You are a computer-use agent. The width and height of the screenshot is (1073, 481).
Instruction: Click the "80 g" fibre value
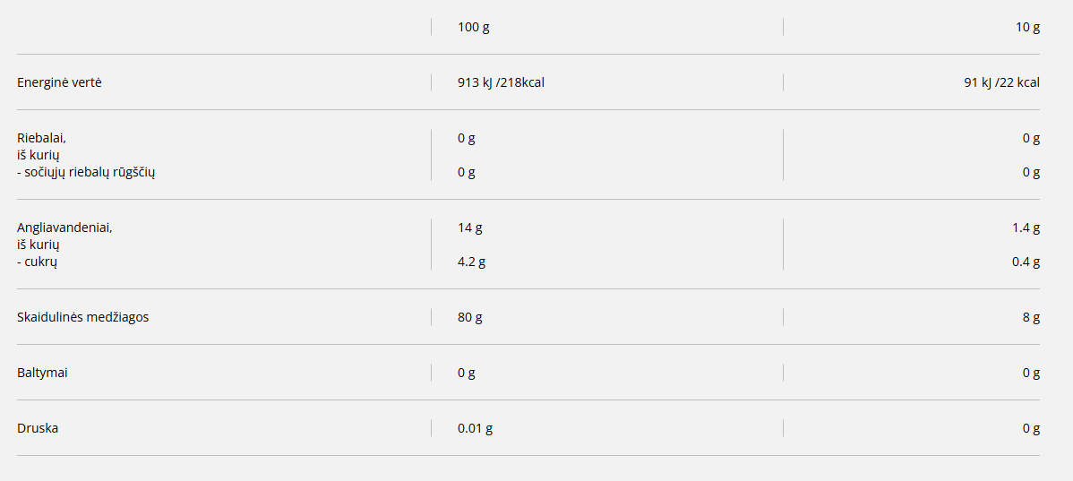point(469,317)
